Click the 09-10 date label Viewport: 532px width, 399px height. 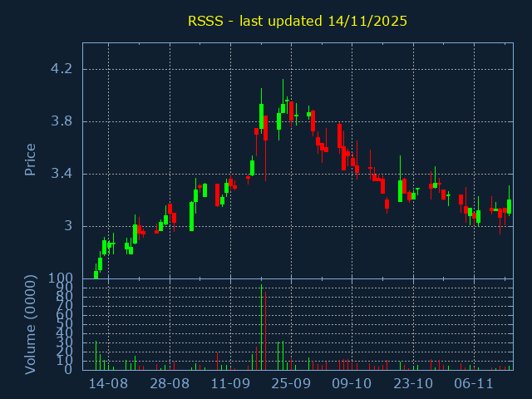352,384
